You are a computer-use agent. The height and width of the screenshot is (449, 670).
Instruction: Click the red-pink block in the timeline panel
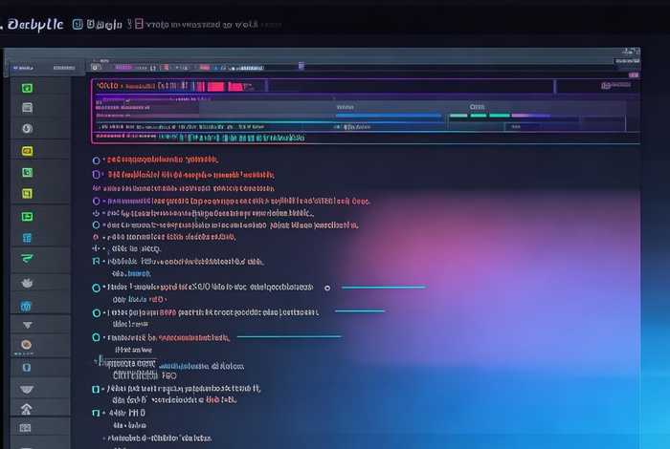tap(214, 86)
